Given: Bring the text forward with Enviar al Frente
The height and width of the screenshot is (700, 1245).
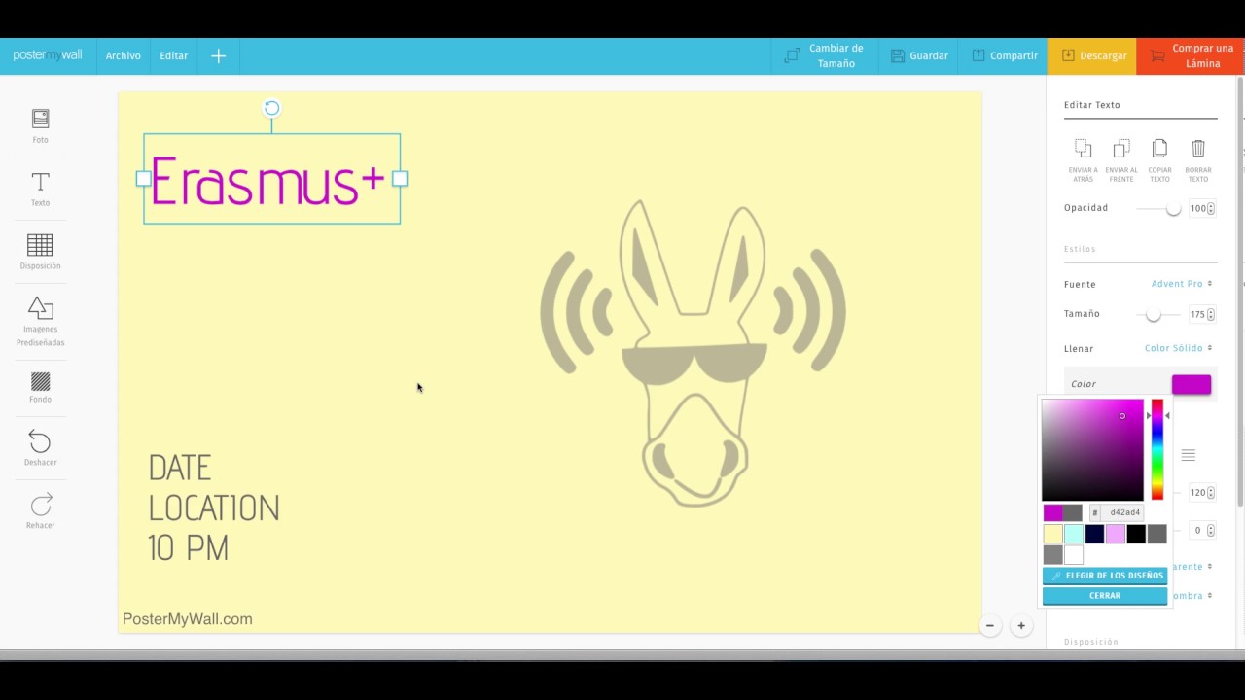Looking at the screenshot, I should pos(1121,160).
